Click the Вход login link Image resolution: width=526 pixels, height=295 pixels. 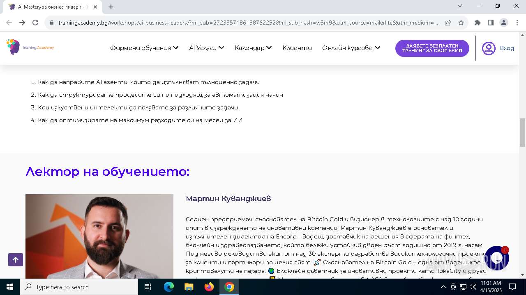(507, 48)
